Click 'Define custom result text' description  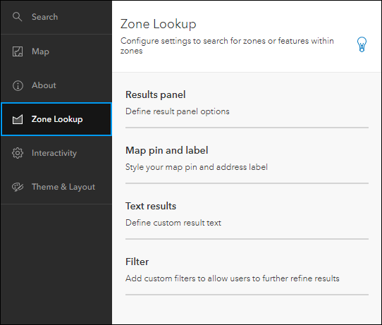pos(173,223)
